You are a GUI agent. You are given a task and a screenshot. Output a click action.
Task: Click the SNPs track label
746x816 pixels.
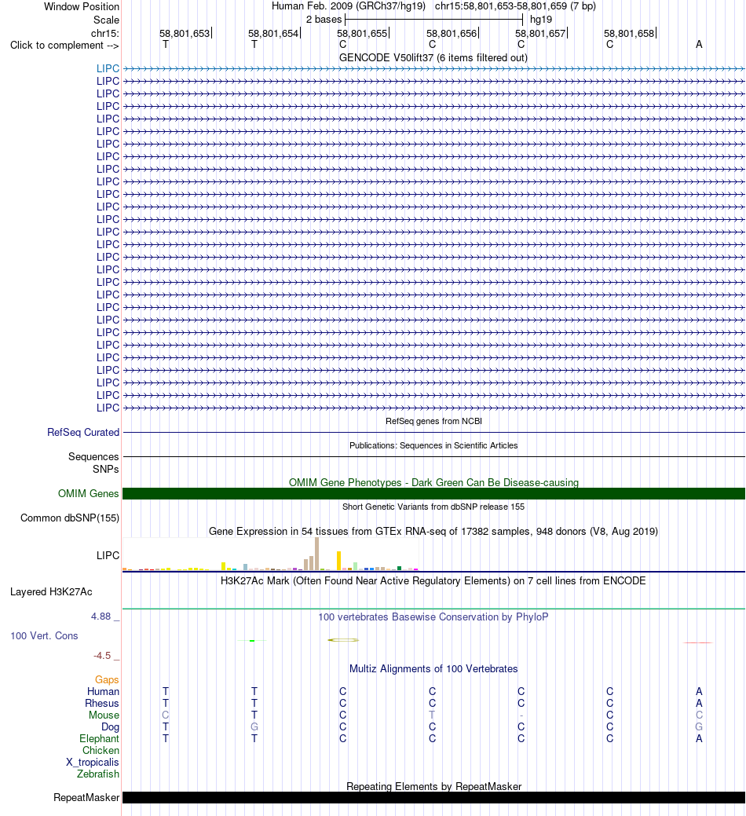pyautogui.click(x=105, y=470)
